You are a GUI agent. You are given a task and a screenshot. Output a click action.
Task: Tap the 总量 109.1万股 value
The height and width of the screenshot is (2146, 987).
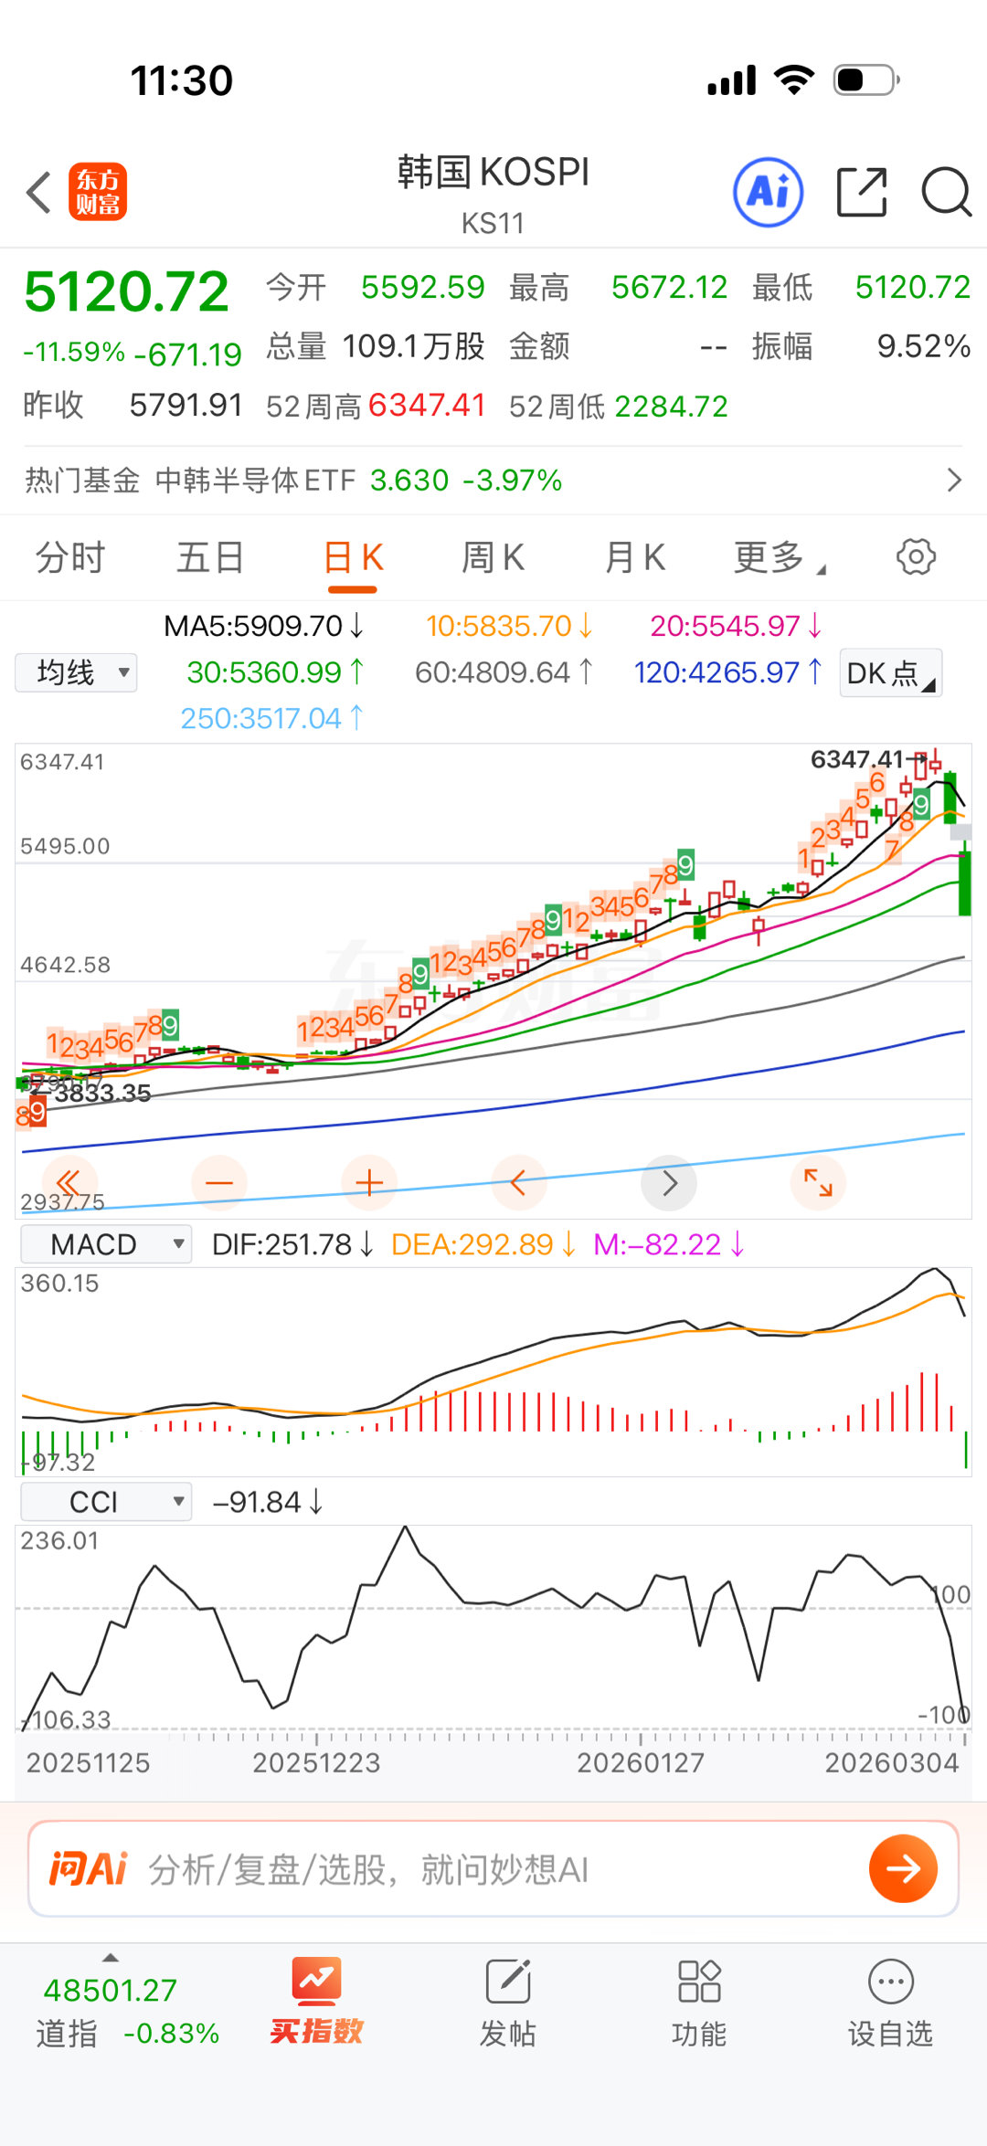point(413,345)
